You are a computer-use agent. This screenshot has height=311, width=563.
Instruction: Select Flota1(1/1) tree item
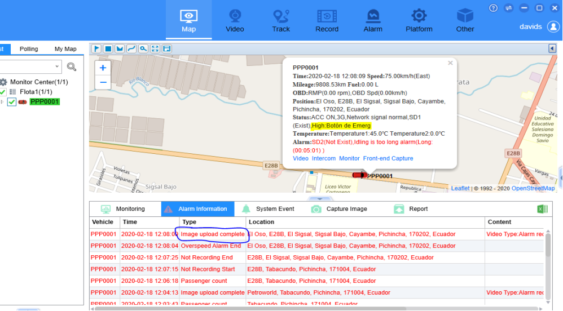pos(36,92)
